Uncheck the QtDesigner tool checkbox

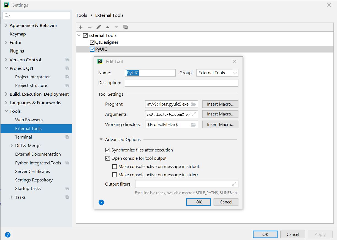click(92, 42)
